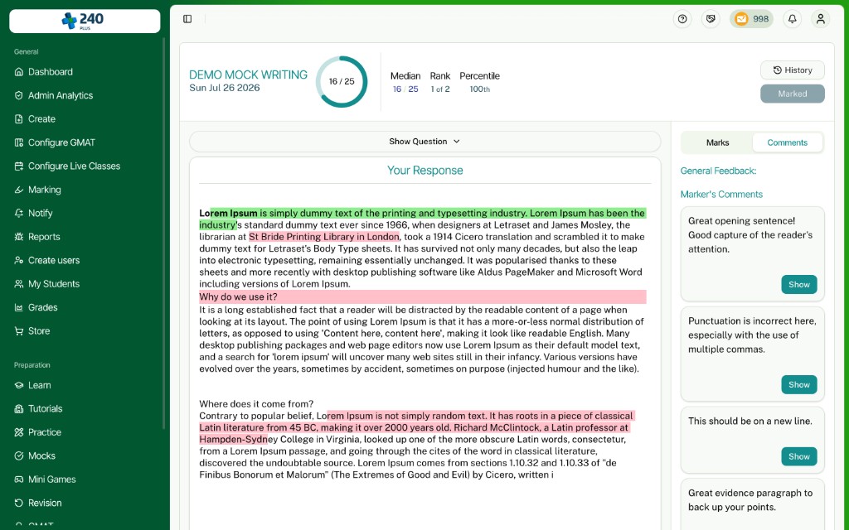Click the handshake icon in top bar
This screenshot has height=530, width=849.
(x=711, y=19)
